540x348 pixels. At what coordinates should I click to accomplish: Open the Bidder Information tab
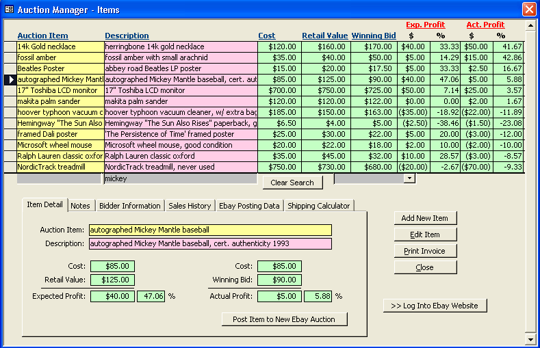click(130, 206)
